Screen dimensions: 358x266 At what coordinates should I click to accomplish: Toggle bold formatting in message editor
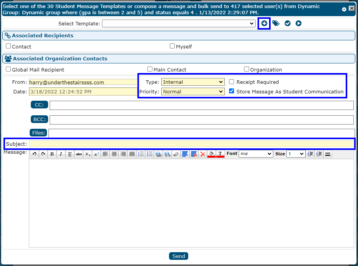(52, 154)
